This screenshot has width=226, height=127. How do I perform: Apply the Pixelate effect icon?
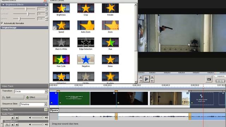[x=110, y=77]
